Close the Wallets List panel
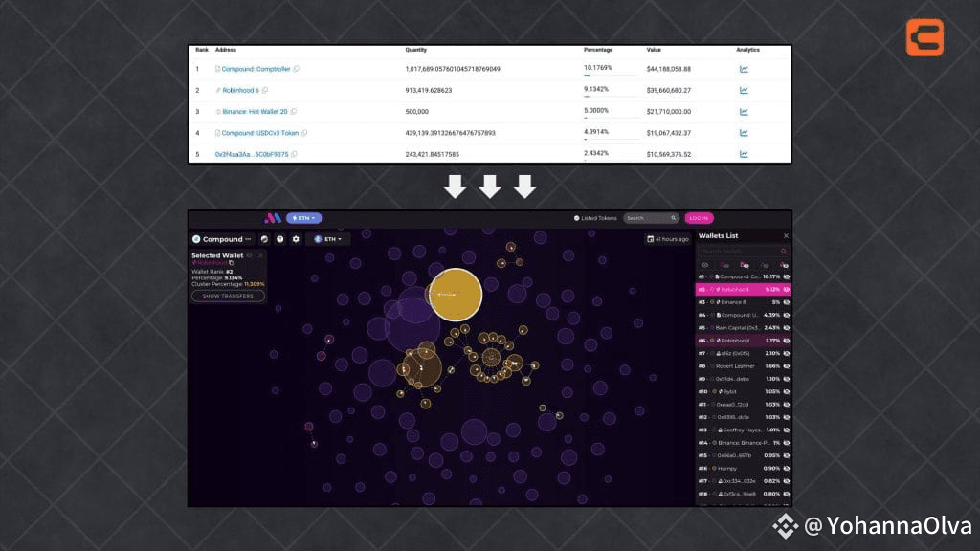The width and height of the screenshot is (980, 551). pos(786,235)
